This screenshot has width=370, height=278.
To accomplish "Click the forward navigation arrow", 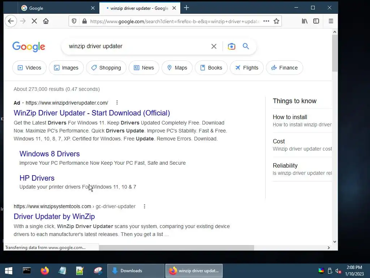I will (x=23, y=21).
